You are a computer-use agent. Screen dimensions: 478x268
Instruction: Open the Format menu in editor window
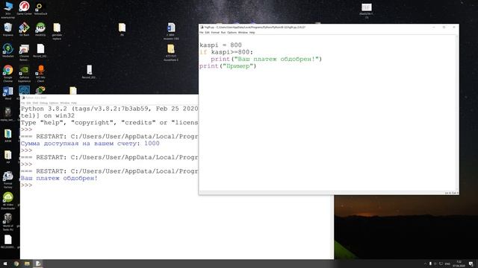[x=215, y=33]
